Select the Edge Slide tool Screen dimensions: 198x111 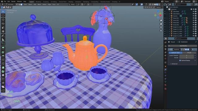coord(3,79)
